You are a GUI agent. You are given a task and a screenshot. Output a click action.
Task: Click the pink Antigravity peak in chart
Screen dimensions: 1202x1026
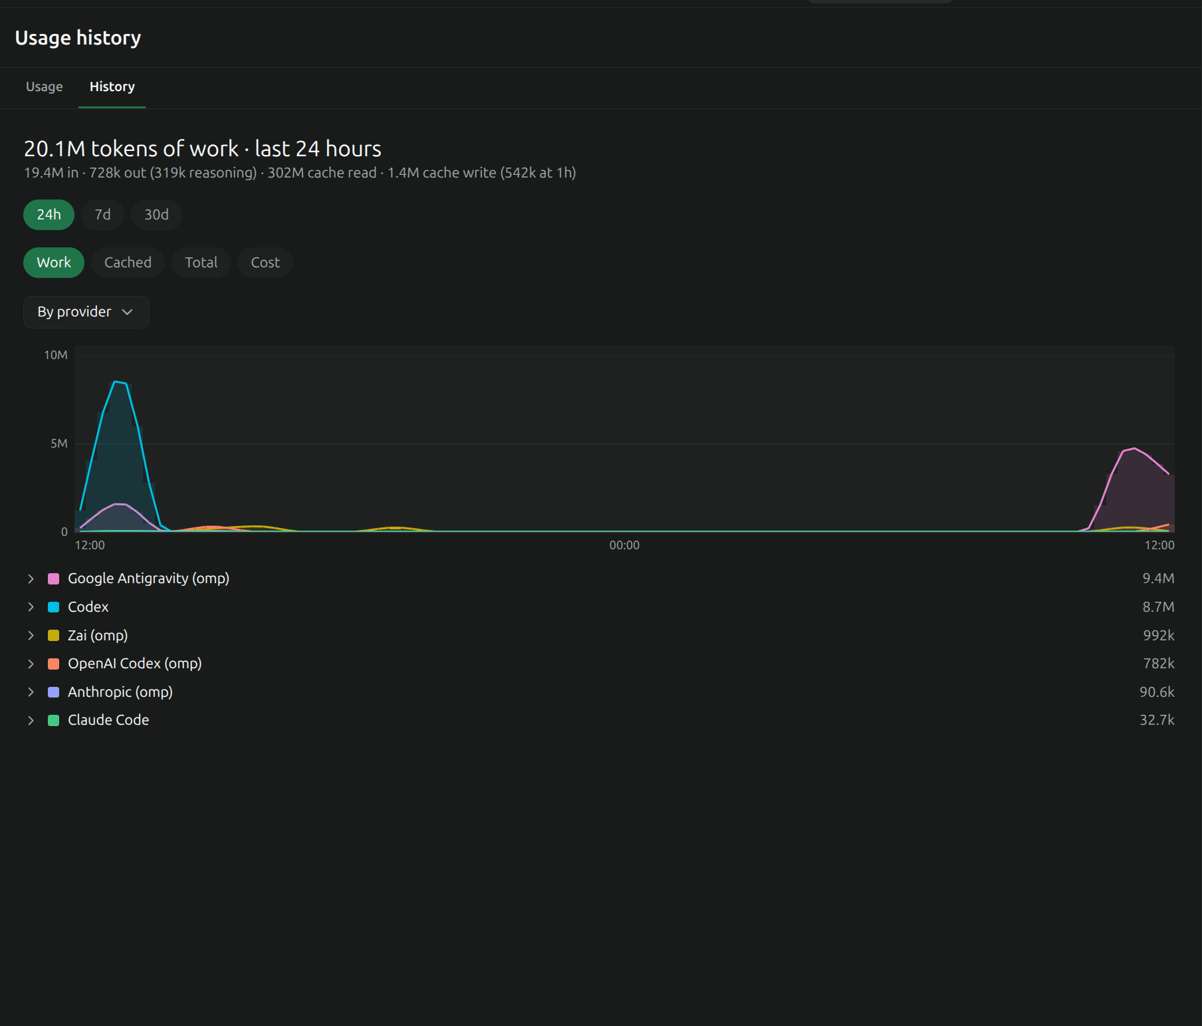click(x=1134, y=449)
